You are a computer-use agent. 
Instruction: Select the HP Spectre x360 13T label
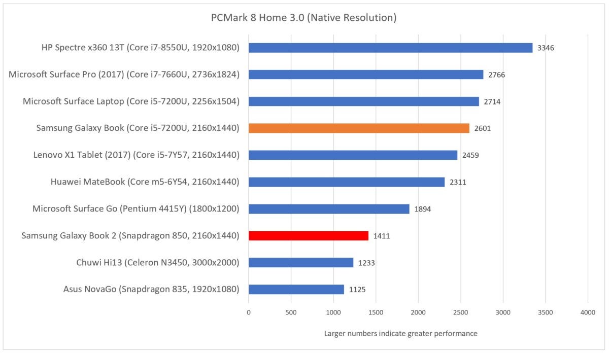(140, 48)
